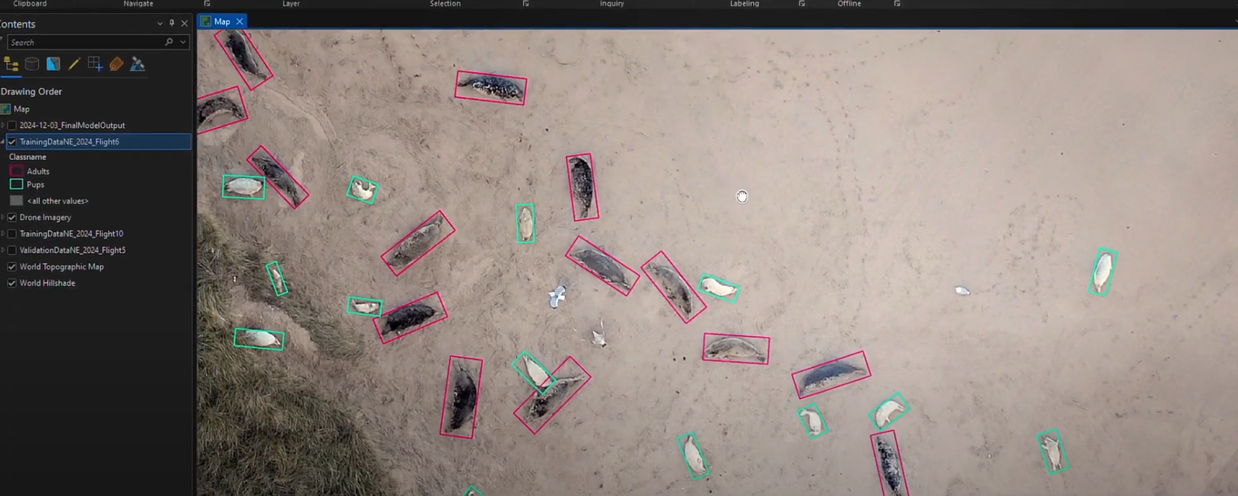The image size is (1238, 496).
Task: Open Labeling group dialog launcher
Action: click(x=801, y=3)
